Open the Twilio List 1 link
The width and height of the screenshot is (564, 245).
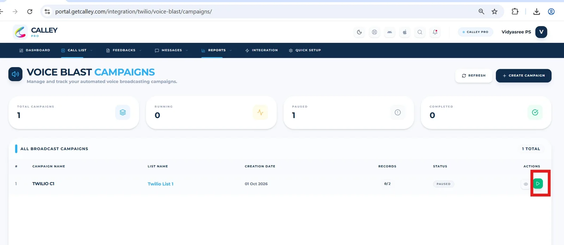pyautogui.click(x=160, y=184)
